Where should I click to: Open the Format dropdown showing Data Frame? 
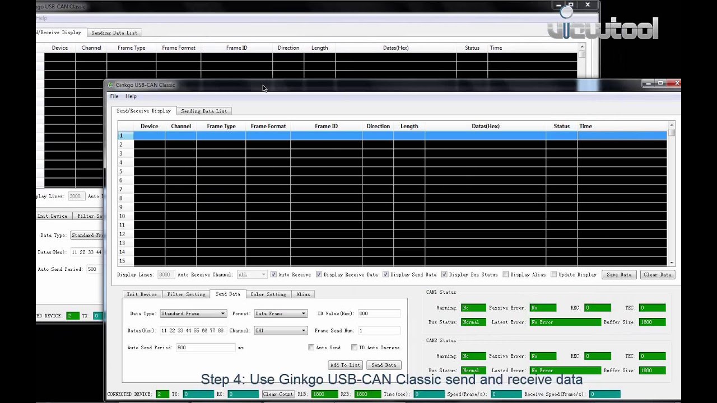(281, 313)
